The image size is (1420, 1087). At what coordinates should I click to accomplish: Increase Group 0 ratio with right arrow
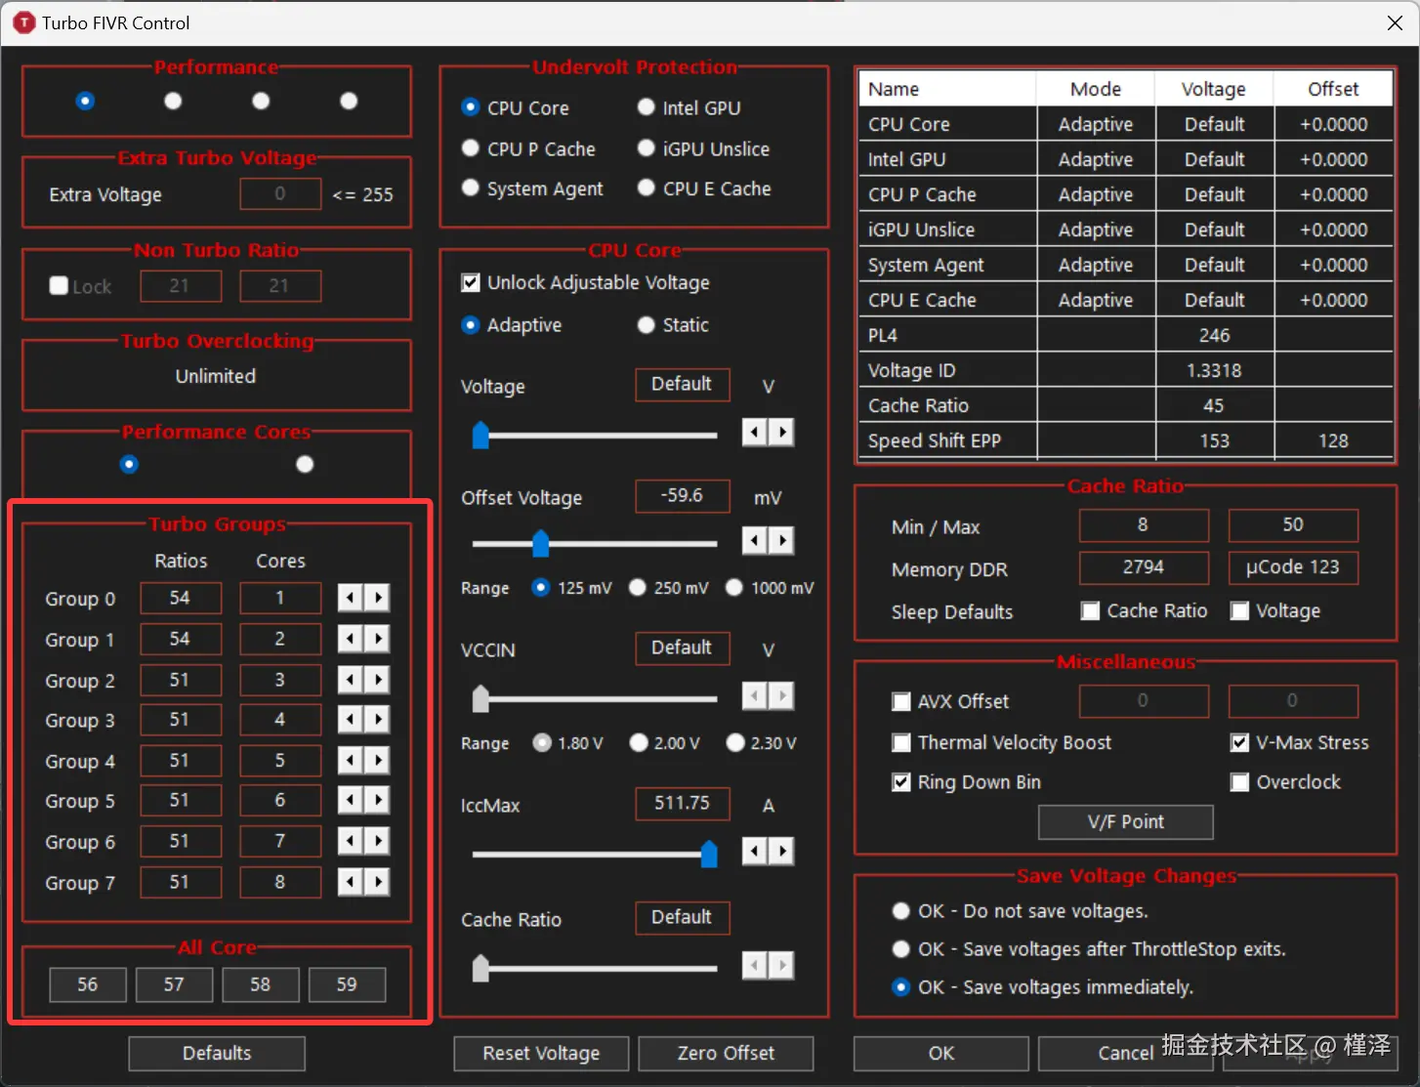pyautogui.click(x=378, y=598)
